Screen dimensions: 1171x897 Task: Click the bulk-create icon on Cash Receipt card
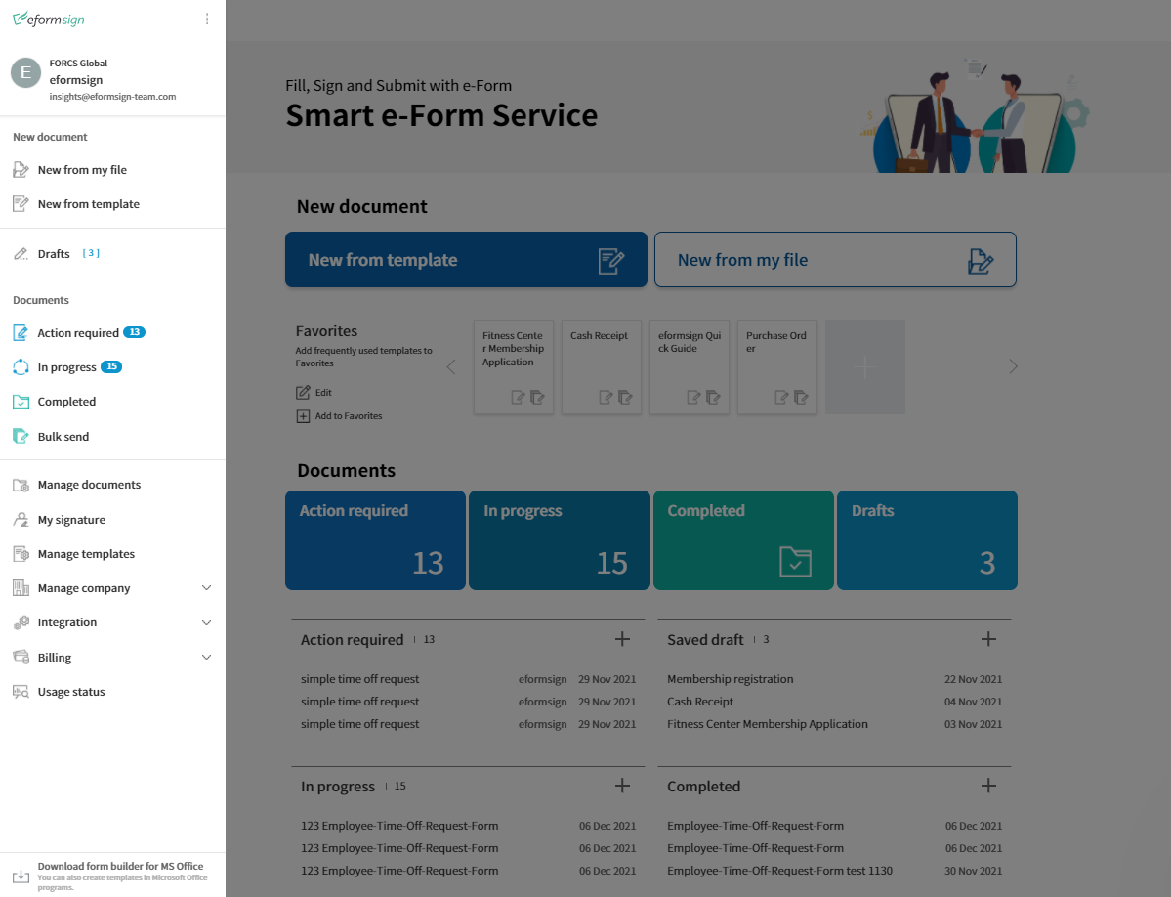coord(626,398)
